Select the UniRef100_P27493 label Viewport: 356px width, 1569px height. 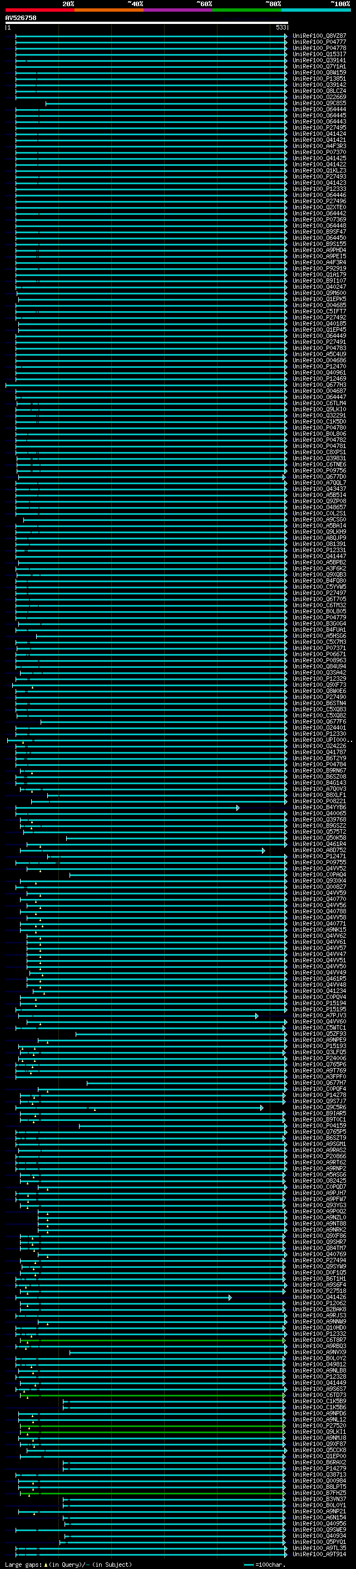pyautogui.click(x=319, y=176)
